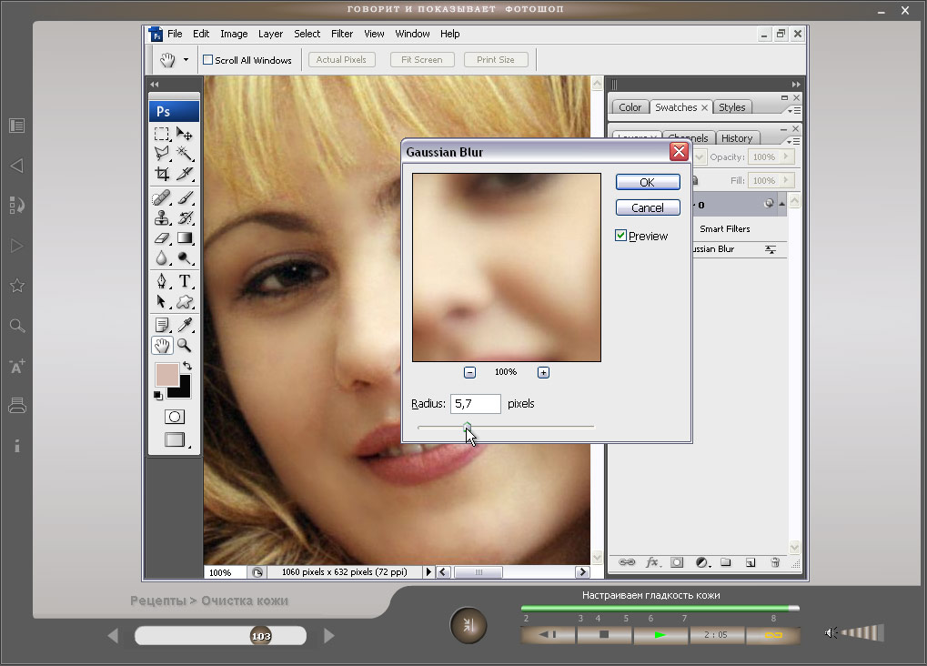This screenshot has width=927, height=666.
Task: Enable the Scroll All Windows checkbox
Action: [208, 60]
